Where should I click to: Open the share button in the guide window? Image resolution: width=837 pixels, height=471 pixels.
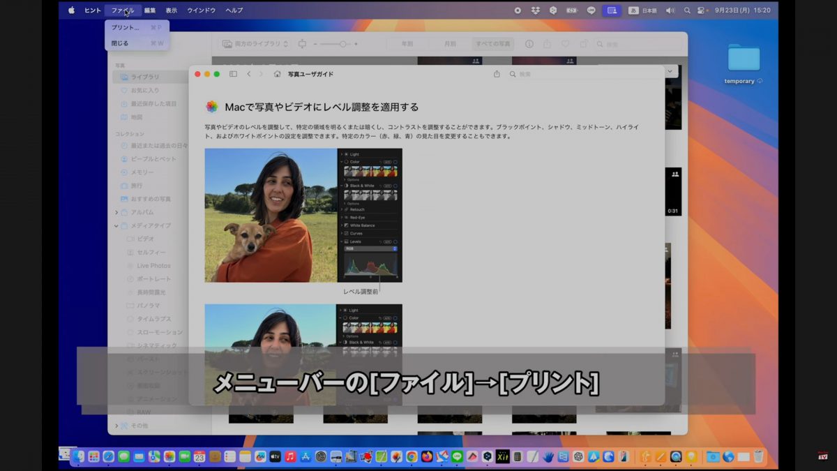coord(497,74)
